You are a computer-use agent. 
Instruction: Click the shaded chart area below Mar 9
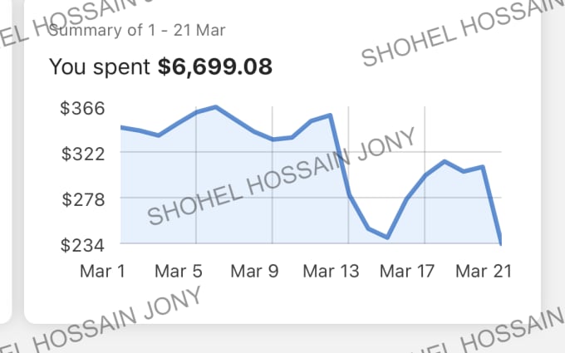[272, 191]
